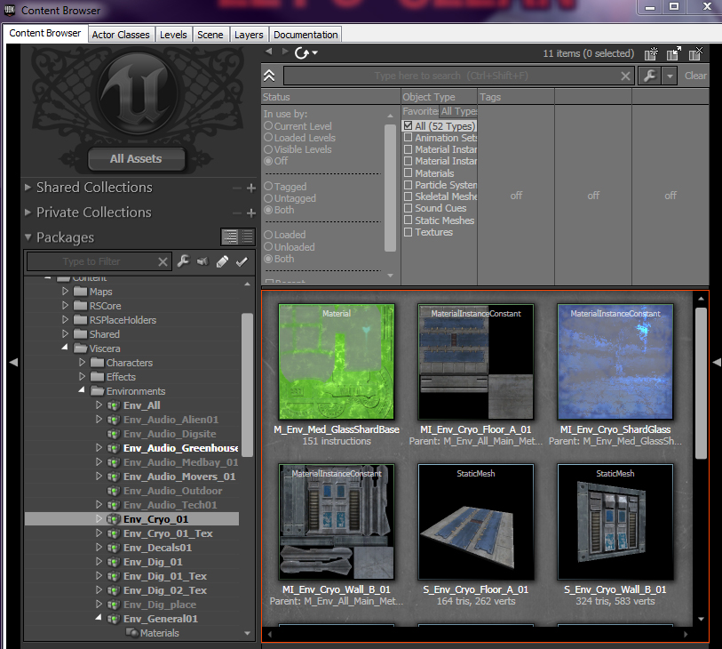Click the megaphone icon in the Packages toolbar

(202, 261)
